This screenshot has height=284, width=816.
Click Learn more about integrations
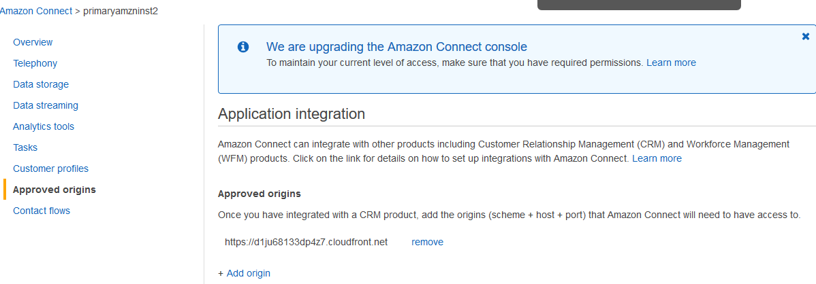(657, 158)
